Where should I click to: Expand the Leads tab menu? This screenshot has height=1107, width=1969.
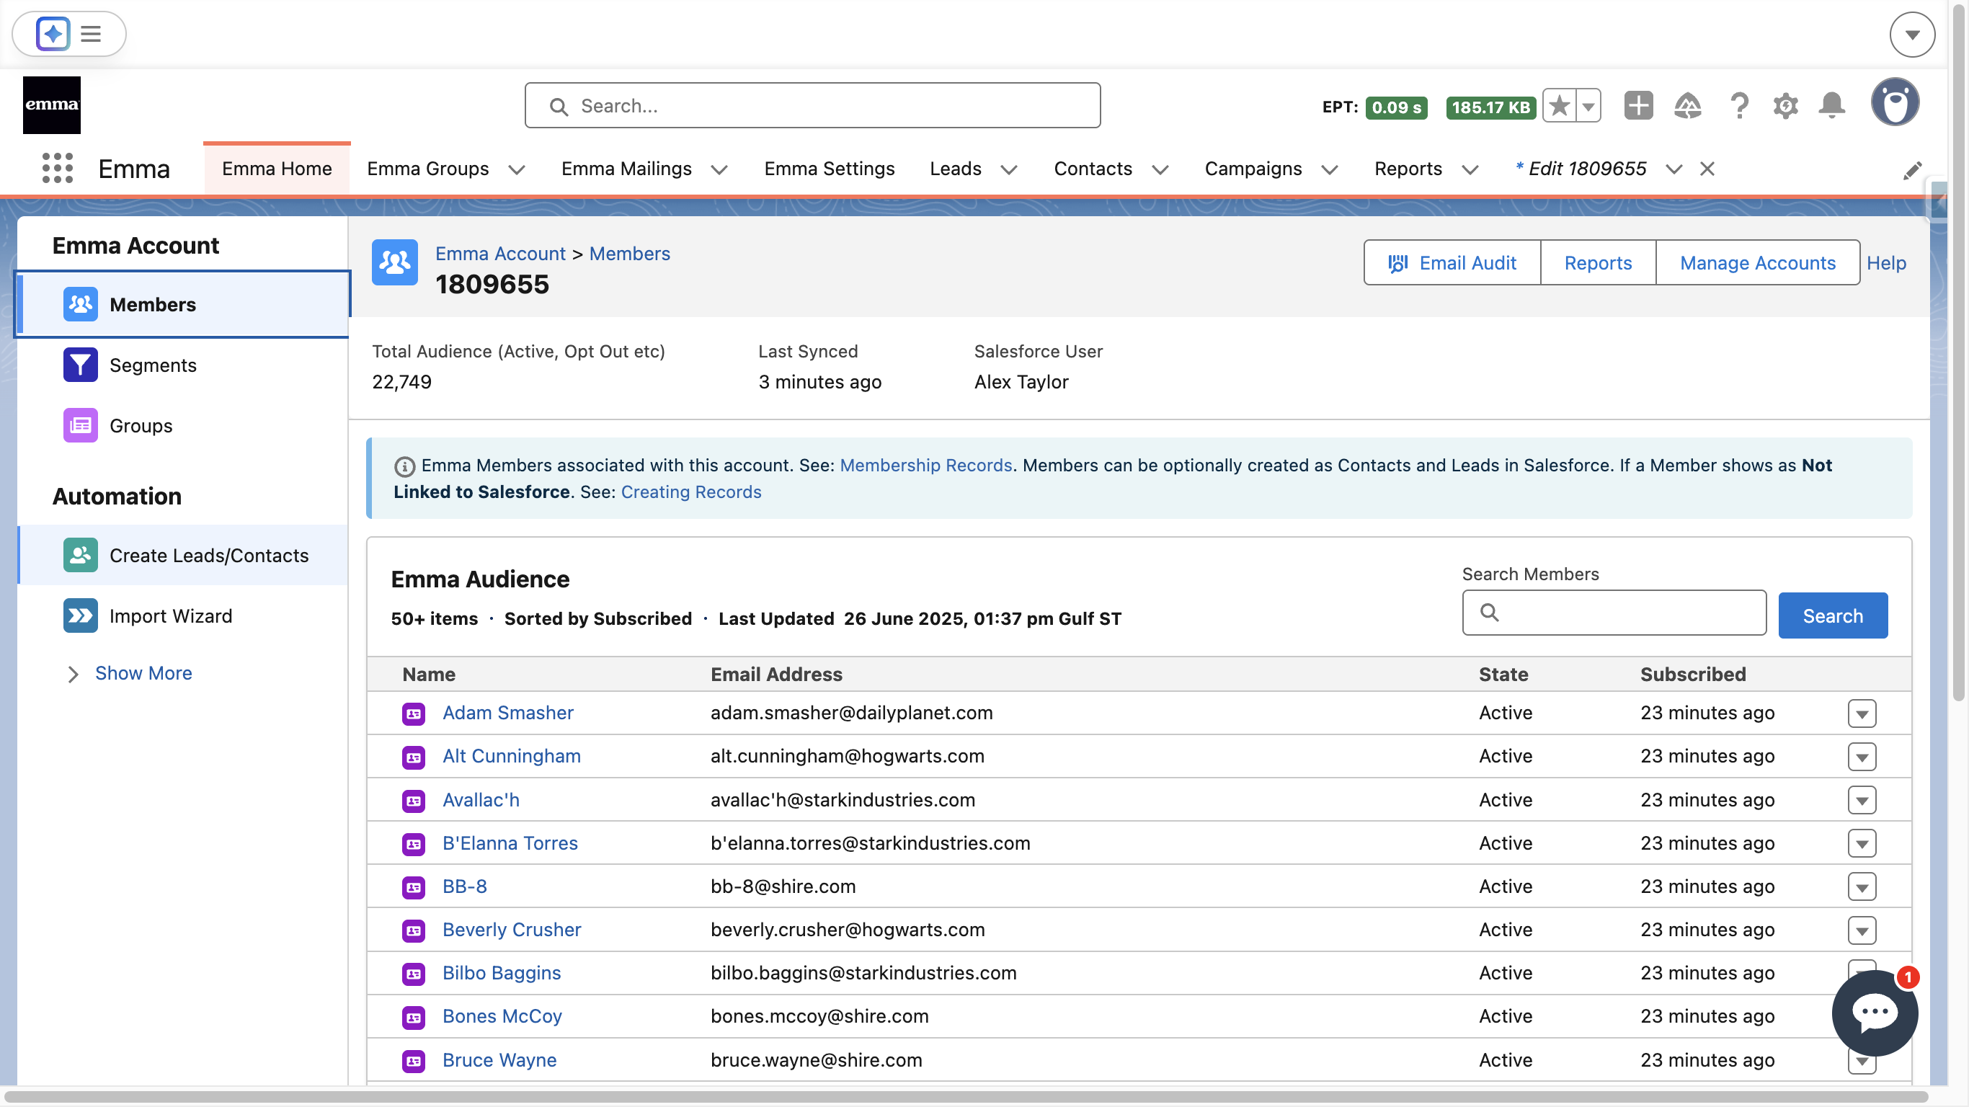[x=1009, y=169]
